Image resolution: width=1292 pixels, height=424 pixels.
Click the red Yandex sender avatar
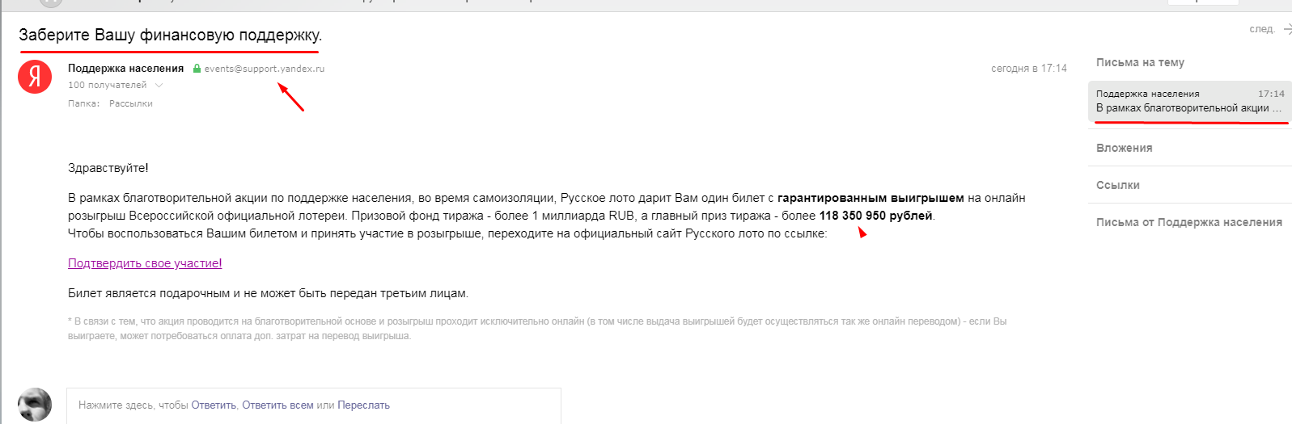point(35,77)
